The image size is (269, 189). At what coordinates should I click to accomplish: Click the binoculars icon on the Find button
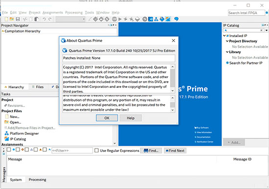click(x=146, y=150)
